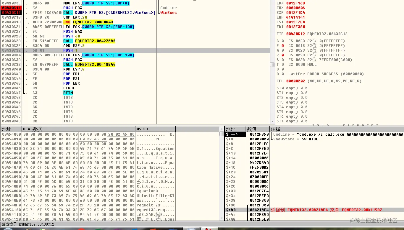Click the ASCII column header

coord(155,129)
